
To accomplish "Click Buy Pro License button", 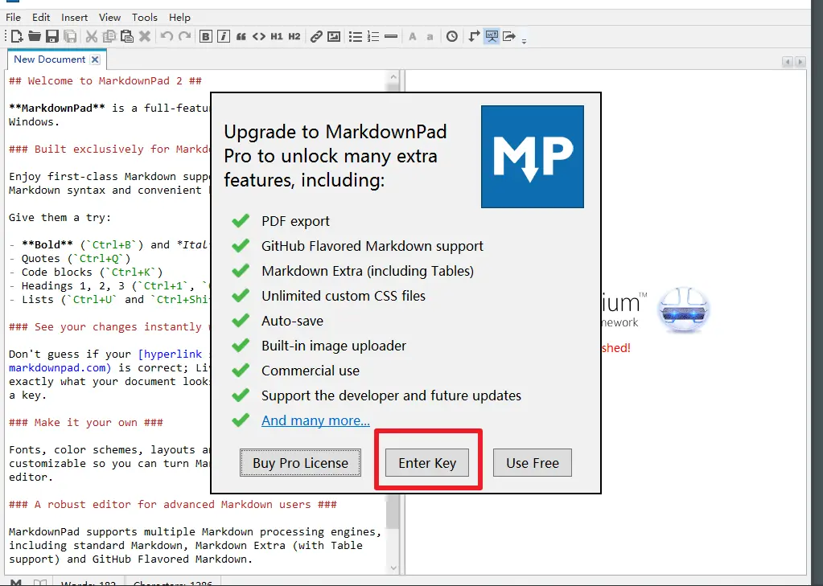I will pos(300,463).
